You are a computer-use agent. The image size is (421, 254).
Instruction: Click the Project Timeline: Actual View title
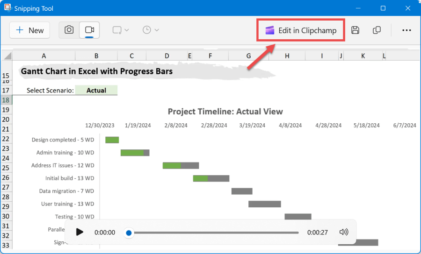(x=225, y=112)
